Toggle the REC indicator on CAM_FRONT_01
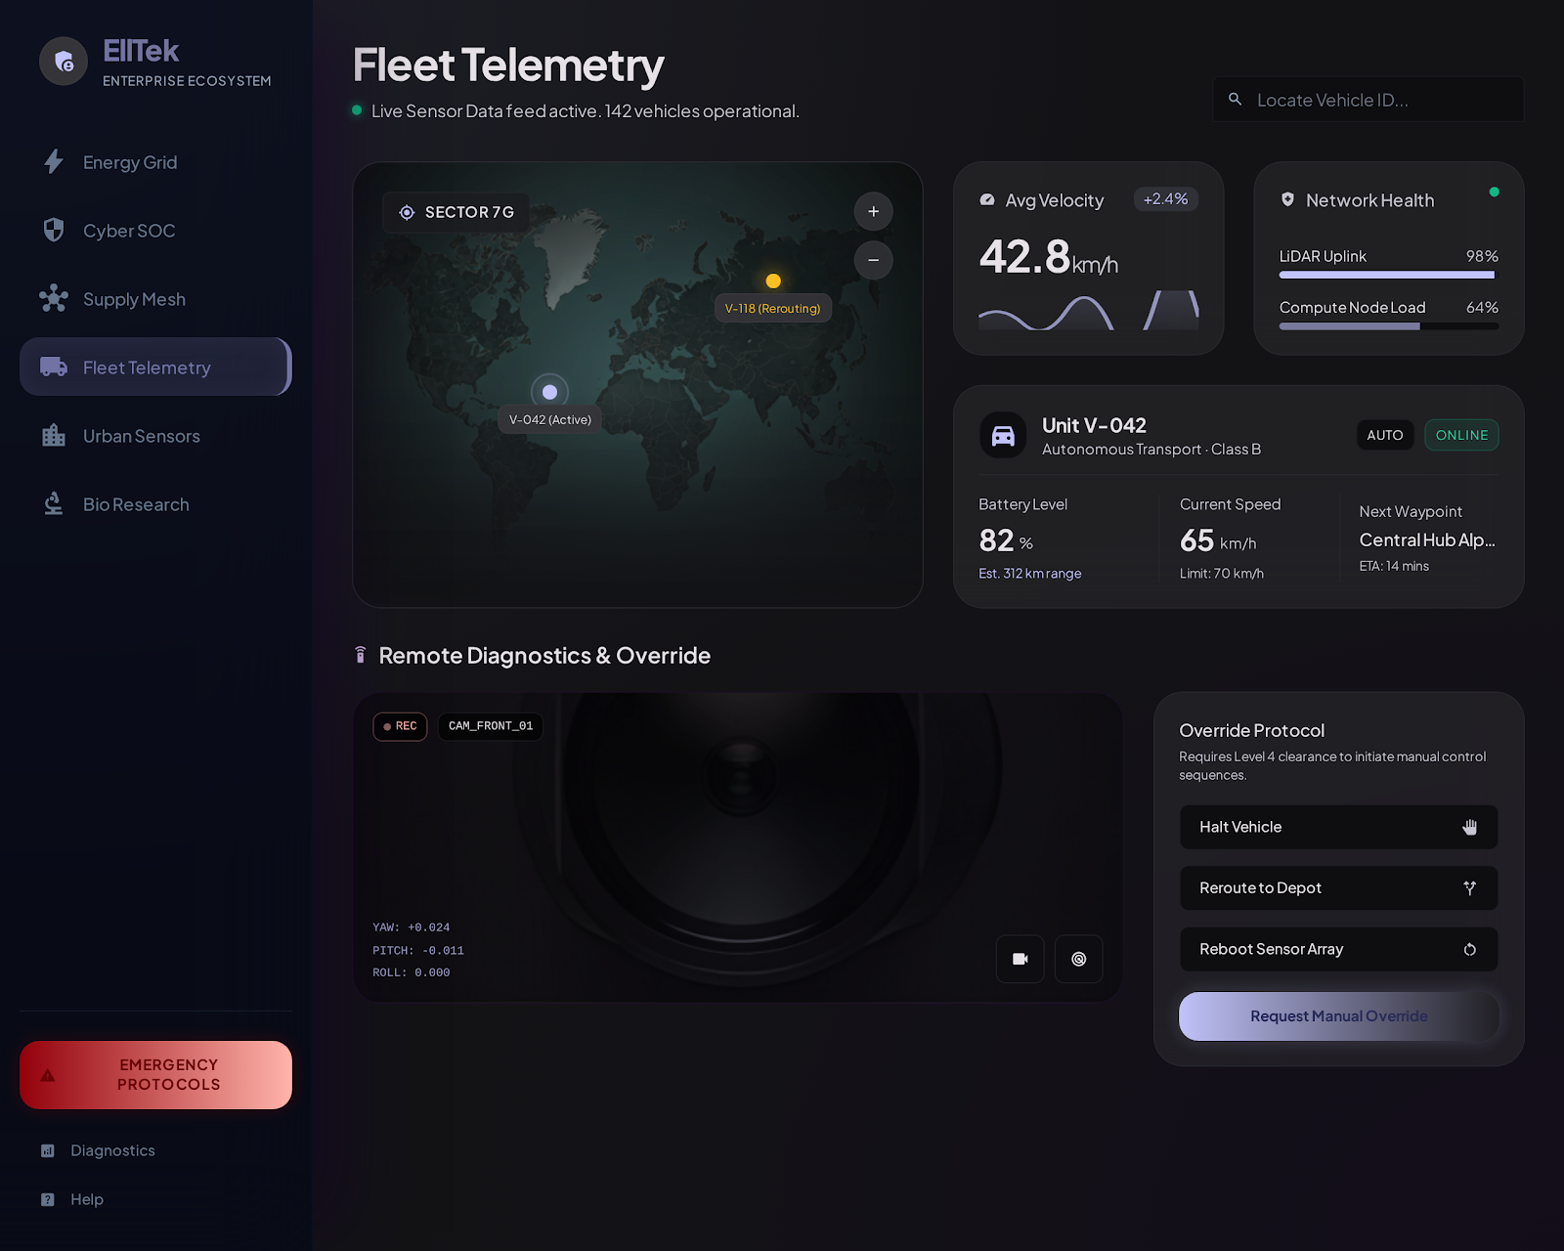Image resolution: width=1564 pixels, height=1251 pixels. [400, 726]
